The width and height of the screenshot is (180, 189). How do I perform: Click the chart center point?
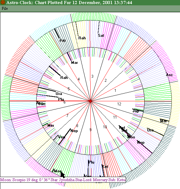tap(90, 101)
